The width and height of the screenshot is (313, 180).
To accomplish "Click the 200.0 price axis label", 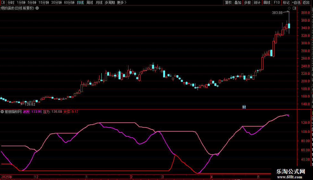I will pos(306,81).
